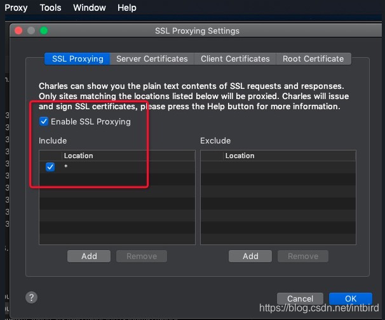Click the gray minimize window button
Image resolution: width=385 pixels, height=320 pixels.
click(31, 30)
